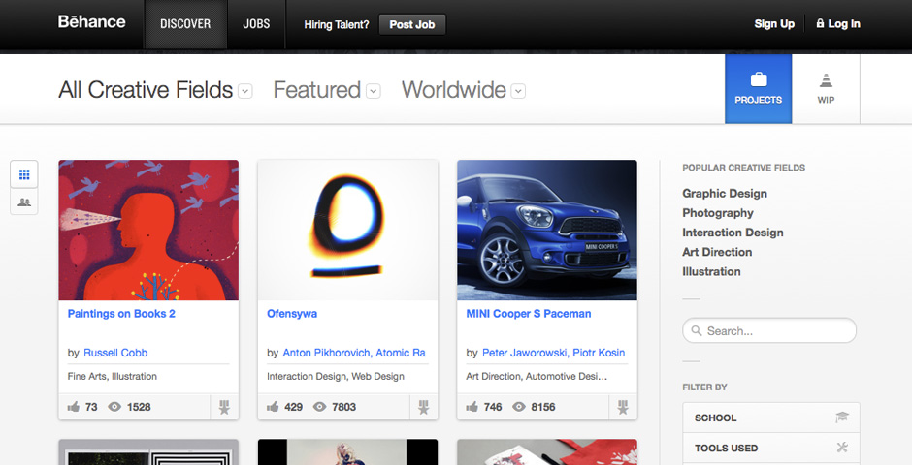Select Interaction Design creative field

(x=733, y=232)
